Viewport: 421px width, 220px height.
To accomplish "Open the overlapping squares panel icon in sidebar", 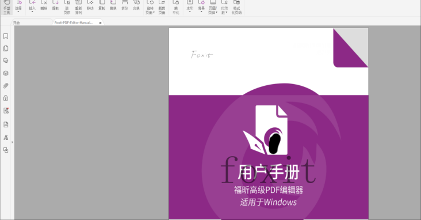I will [x=6, y=150].
